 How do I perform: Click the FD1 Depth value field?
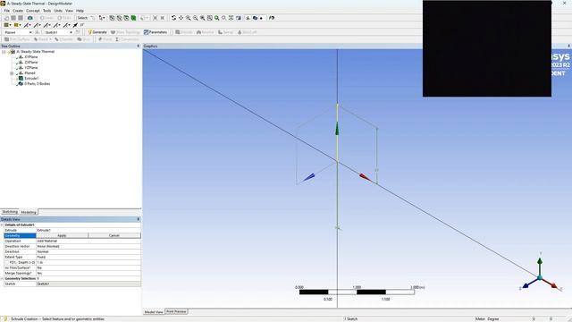coord(88,262)
